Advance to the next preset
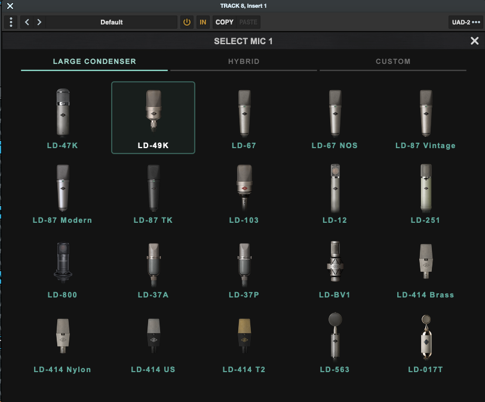The height and width of the screenshot is (402, 485). 39,22
